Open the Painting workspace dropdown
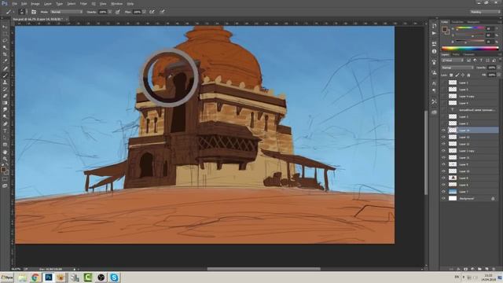The image size is (503, 283). pos(485,12)
